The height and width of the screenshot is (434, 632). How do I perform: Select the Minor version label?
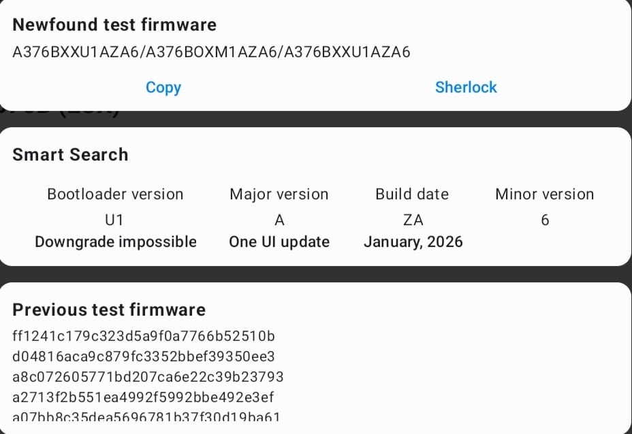[544, 194]
